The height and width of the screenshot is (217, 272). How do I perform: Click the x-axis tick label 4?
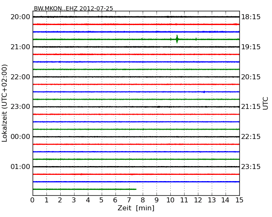click(88, 200)
